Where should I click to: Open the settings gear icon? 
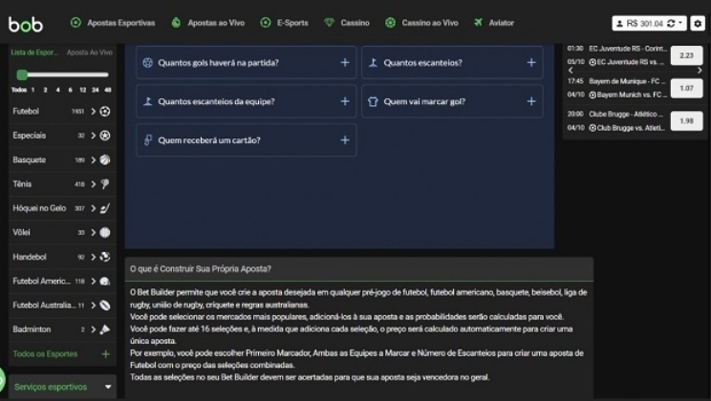pyautogui.click(x=698, y=23)
